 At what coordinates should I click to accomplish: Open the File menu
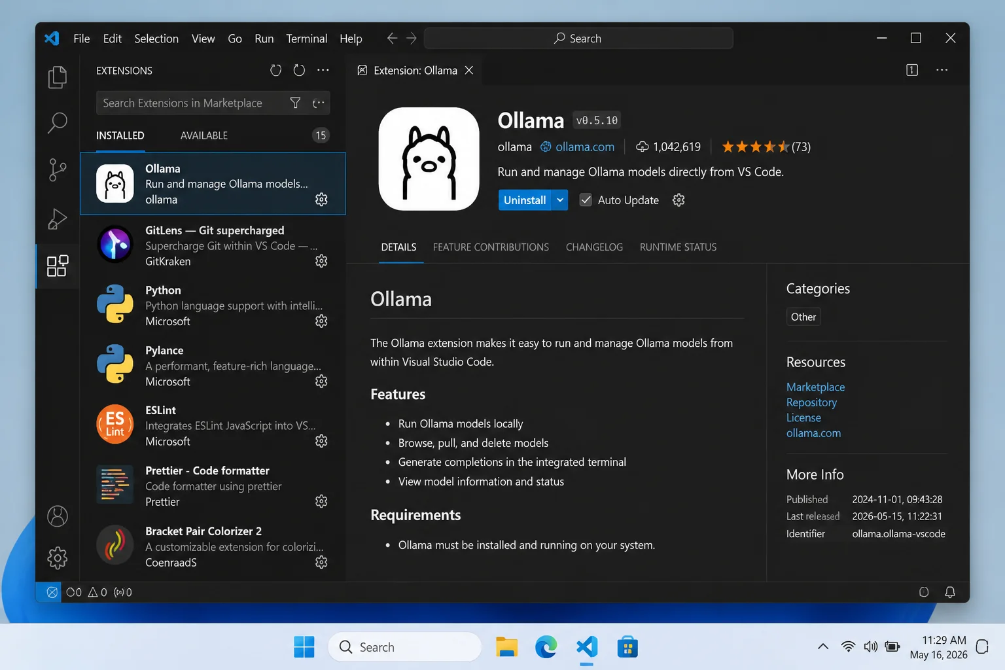coord(82,39)
